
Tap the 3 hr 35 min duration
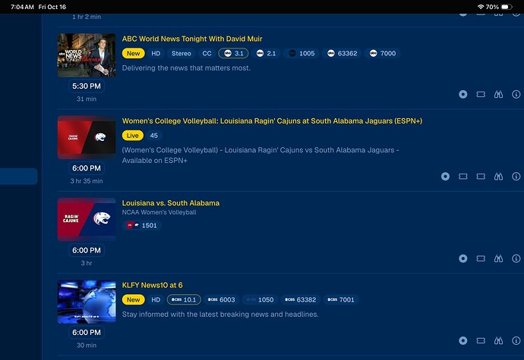pos(87,181)
